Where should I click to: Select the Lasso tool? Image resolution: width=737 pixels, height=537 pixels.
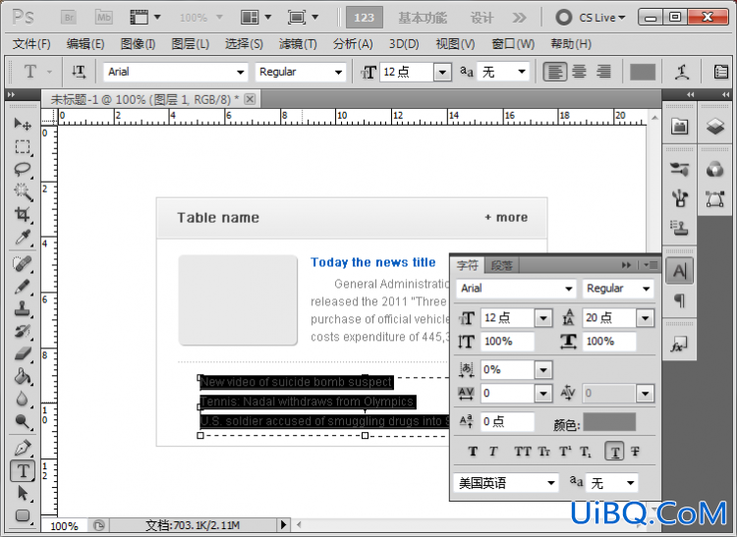[x=22, y=170]
